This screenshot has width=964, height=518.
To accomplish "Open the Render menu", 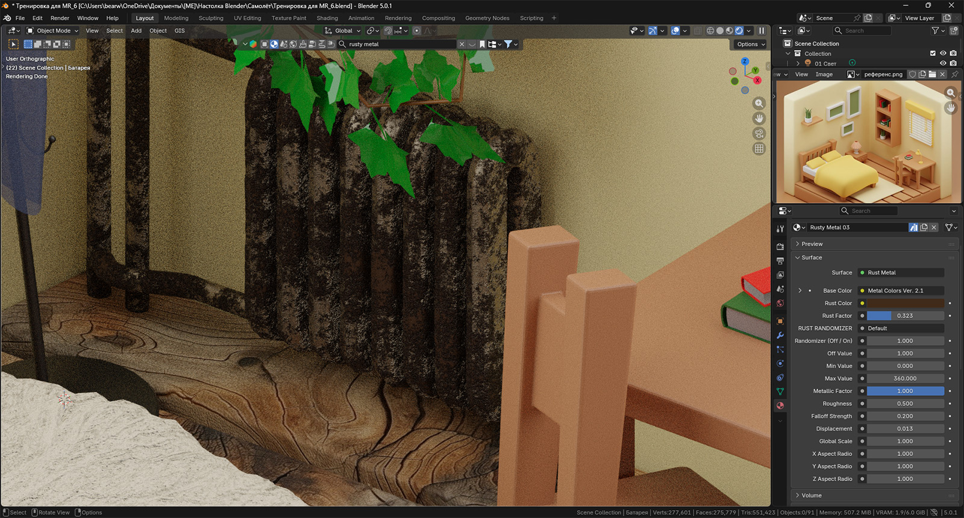I will point(60,18).
